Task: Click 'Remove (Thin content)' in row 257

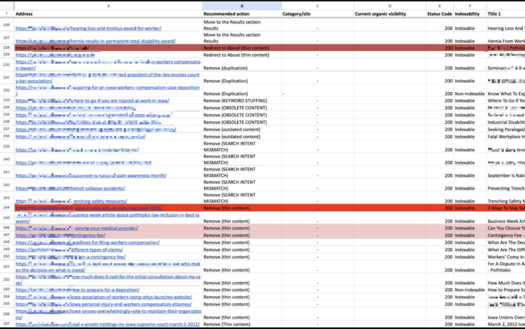Action: pos(227,324)
